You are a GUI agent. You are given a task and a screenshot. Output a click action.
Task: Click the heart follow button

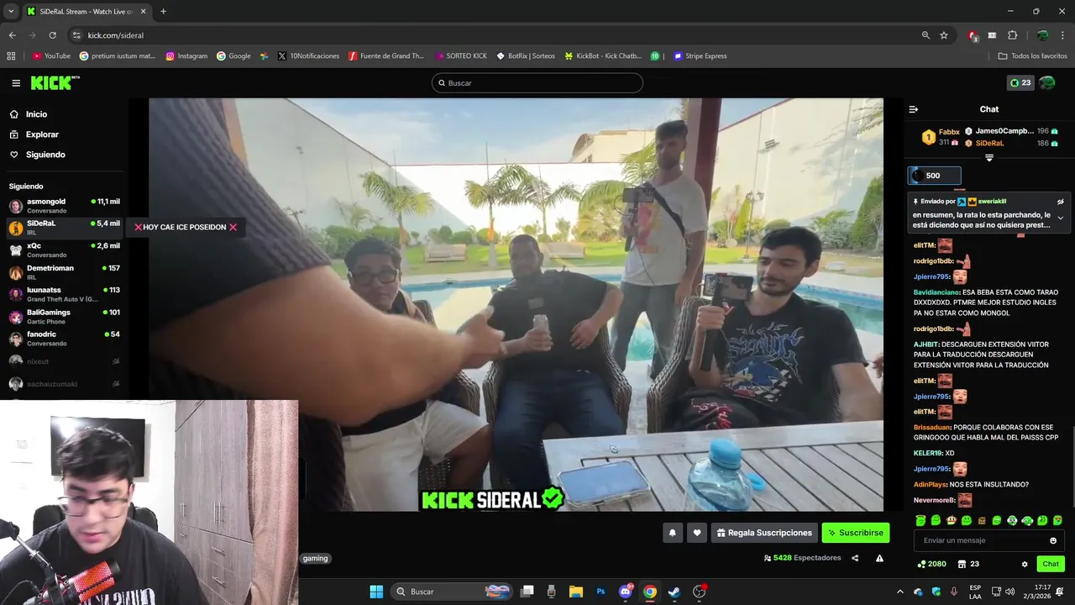(x=696, y=533)
